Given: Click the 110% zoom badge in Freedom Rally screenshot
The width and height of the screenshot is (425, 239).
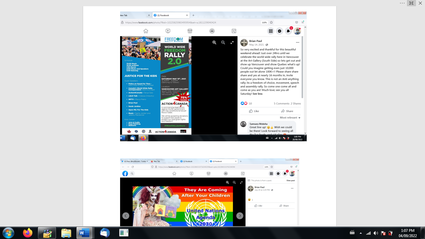Looking at the screenshot, I should tap(264, 22).
